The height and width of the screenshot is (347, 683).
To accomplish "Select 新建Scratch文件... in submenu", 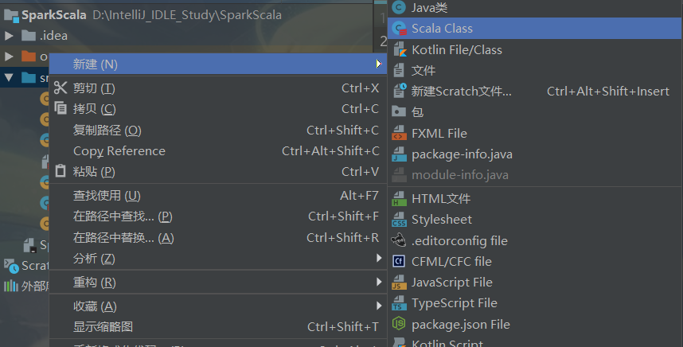I will click(x=534, y=92).
